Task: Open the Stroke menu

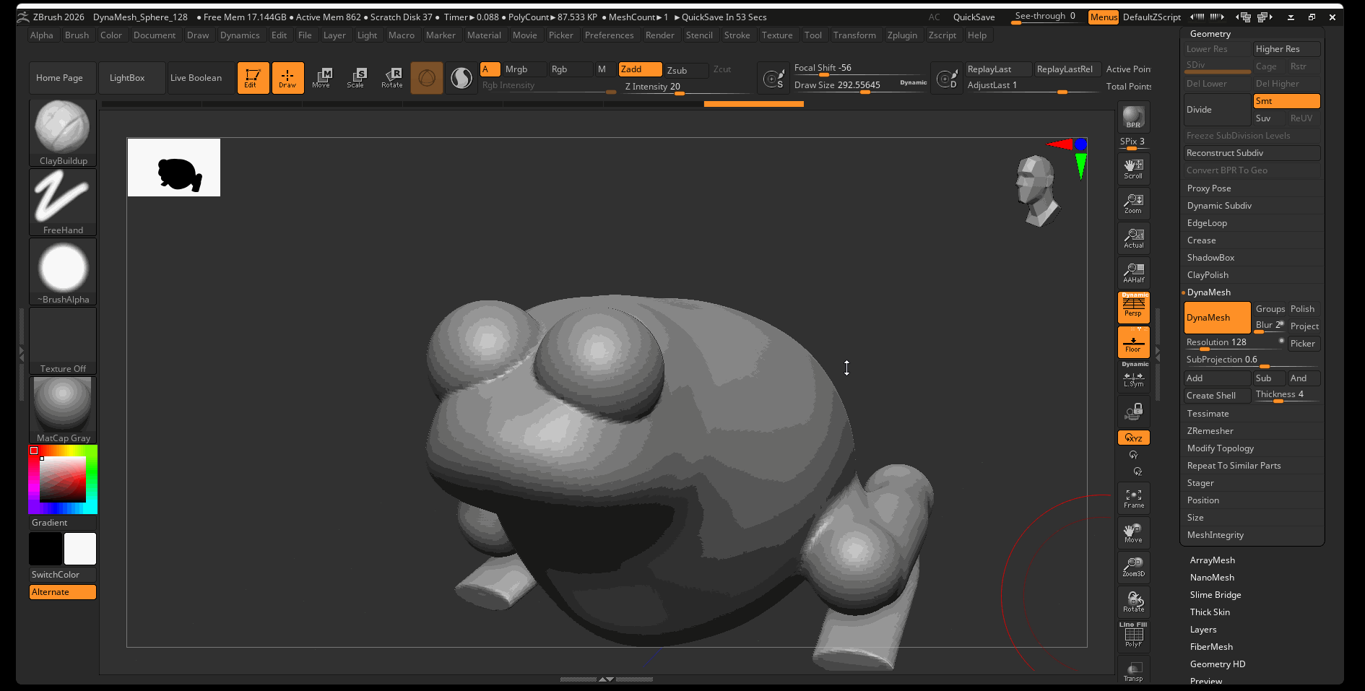Action: (x=737, y=35)
